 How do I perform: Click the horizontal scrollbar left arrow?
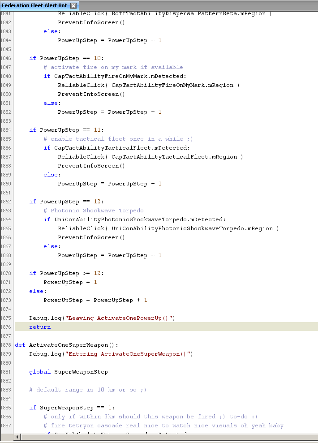click(x=18, y=437)
